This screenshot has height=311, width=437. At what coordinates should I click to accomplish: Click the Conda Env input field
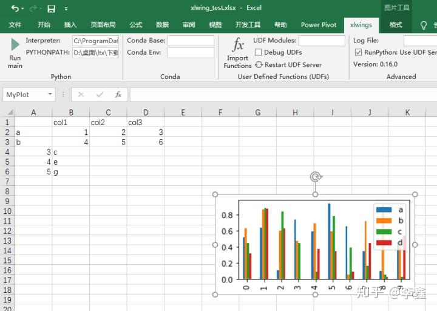click(191, 52)
